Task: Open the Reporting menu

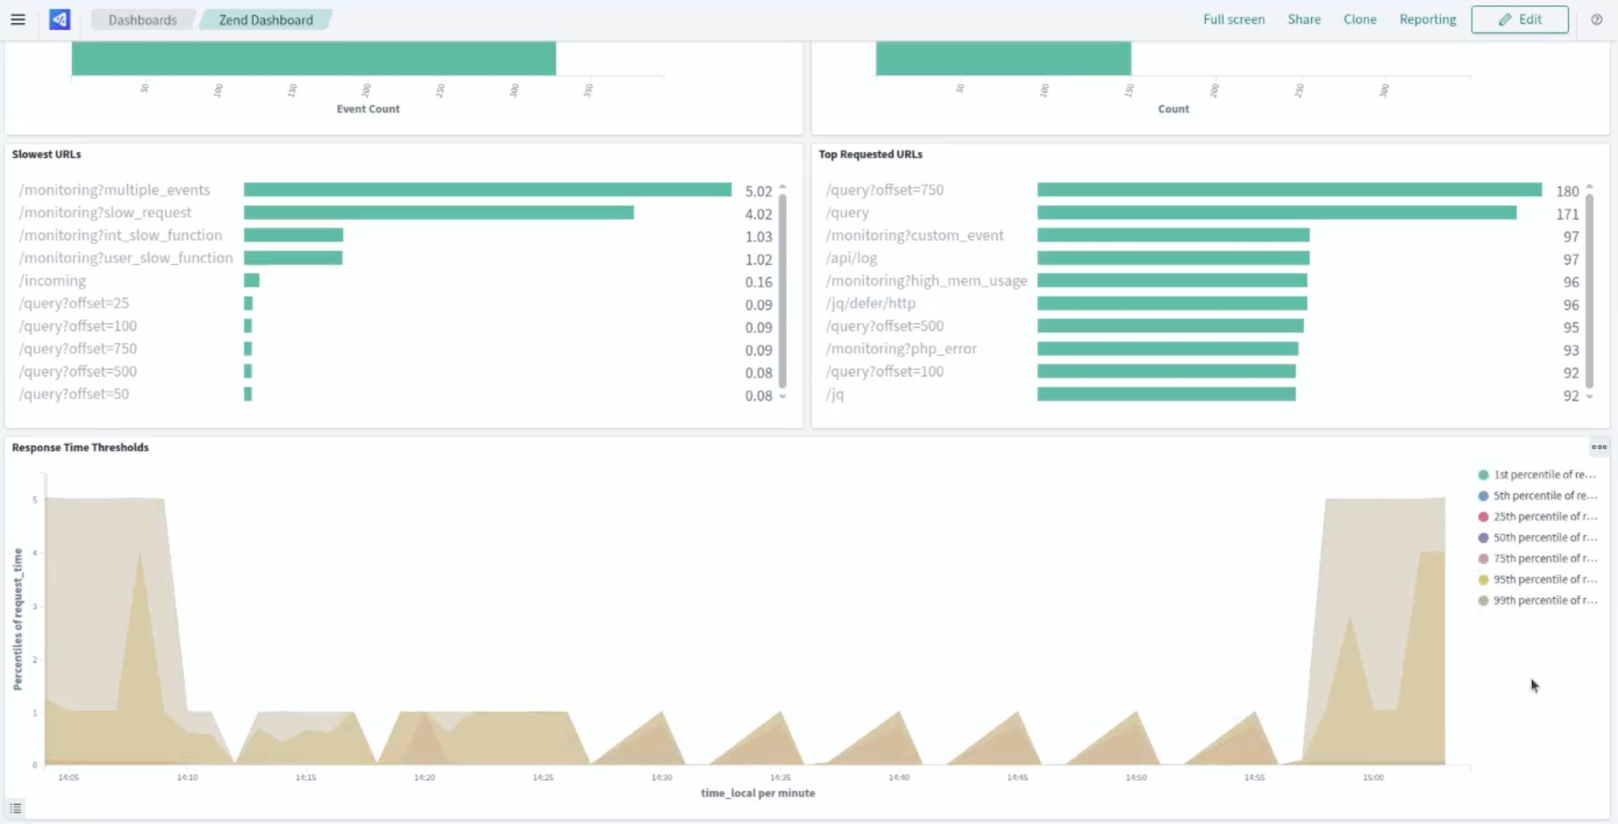Action: click(x=1427, y=19)
